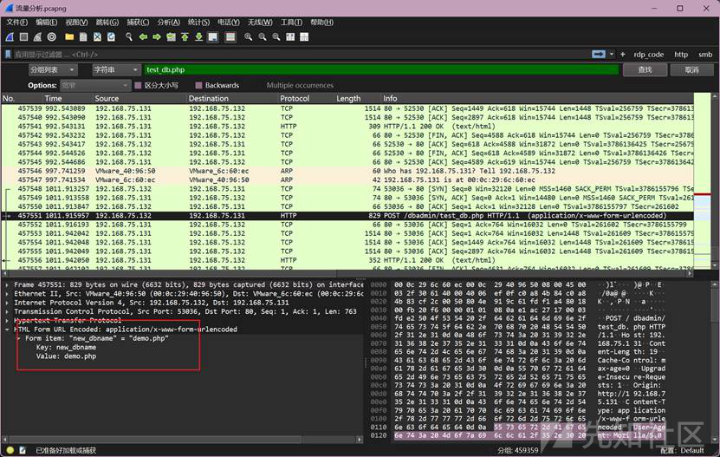This screenshot has height=457, width=720.
Task: Open the 统计(S) menu
Action: click(198, 22)
